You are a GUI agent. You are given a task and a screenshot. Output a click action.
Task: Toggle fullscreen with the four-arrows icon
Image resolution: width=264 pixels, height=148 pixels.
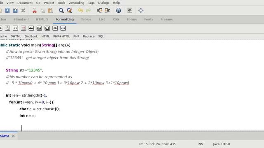pyautogui.click(x=141, y=10)
